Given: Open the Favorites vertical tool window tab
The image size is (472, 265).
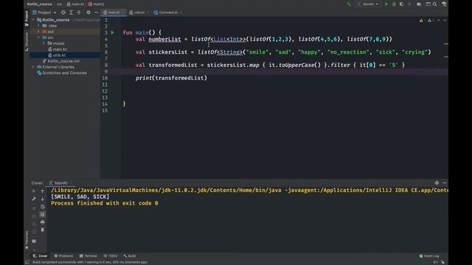Looking at the screenshot, I should click(27, 240).
